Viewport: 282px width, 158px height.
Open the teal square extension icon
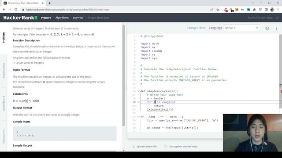pos(249,10)
